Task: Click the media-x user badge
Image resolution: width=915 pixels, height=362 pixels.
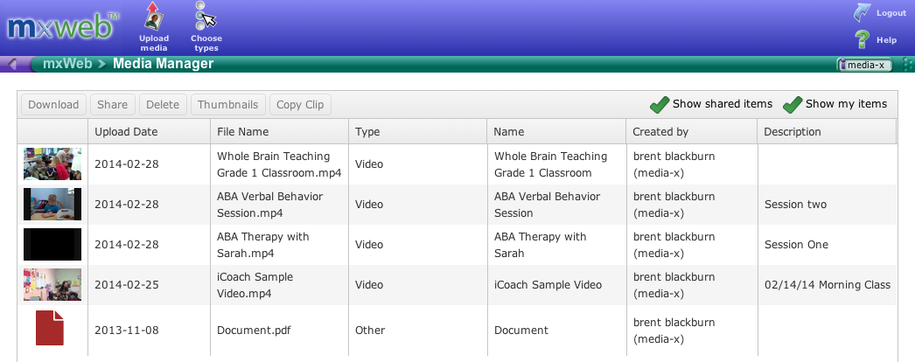Action: (x=865, y=65)
